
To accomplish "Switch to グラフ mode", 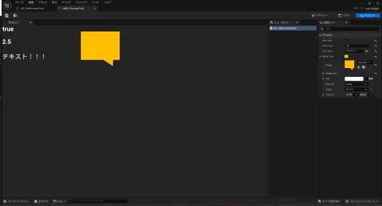I will (x=344, y=16).
